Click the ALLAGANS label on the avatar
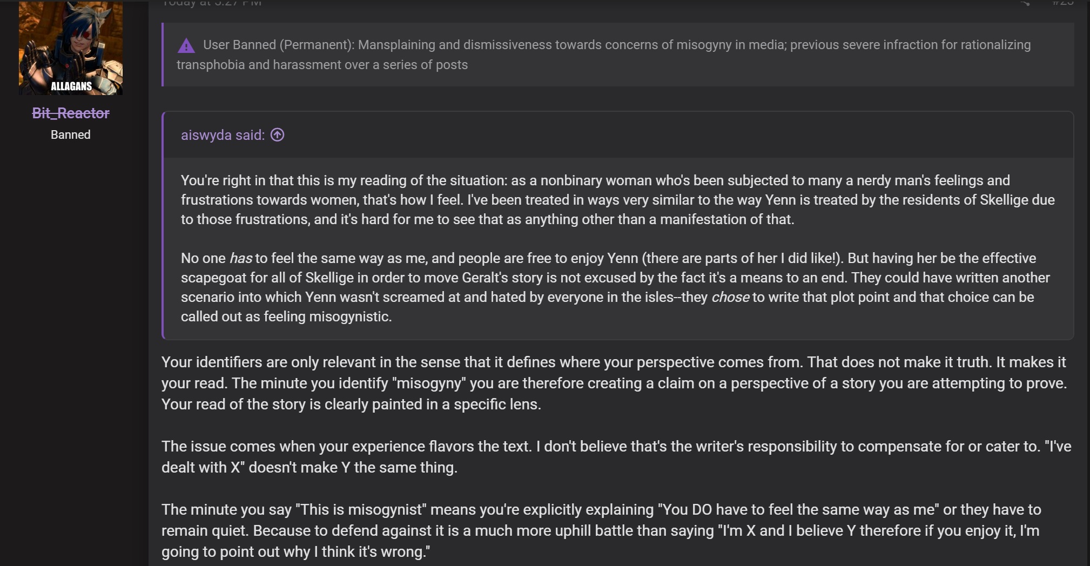1090x566 pixels. click(x=71, y=86)
